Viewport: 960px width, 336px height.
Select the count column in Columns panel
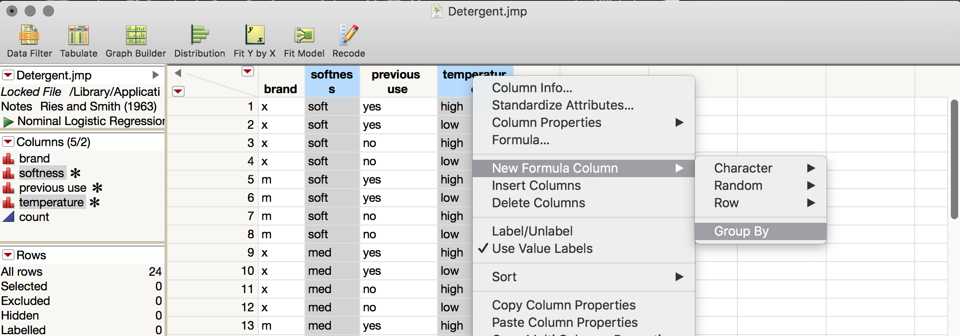click(34, 217)
